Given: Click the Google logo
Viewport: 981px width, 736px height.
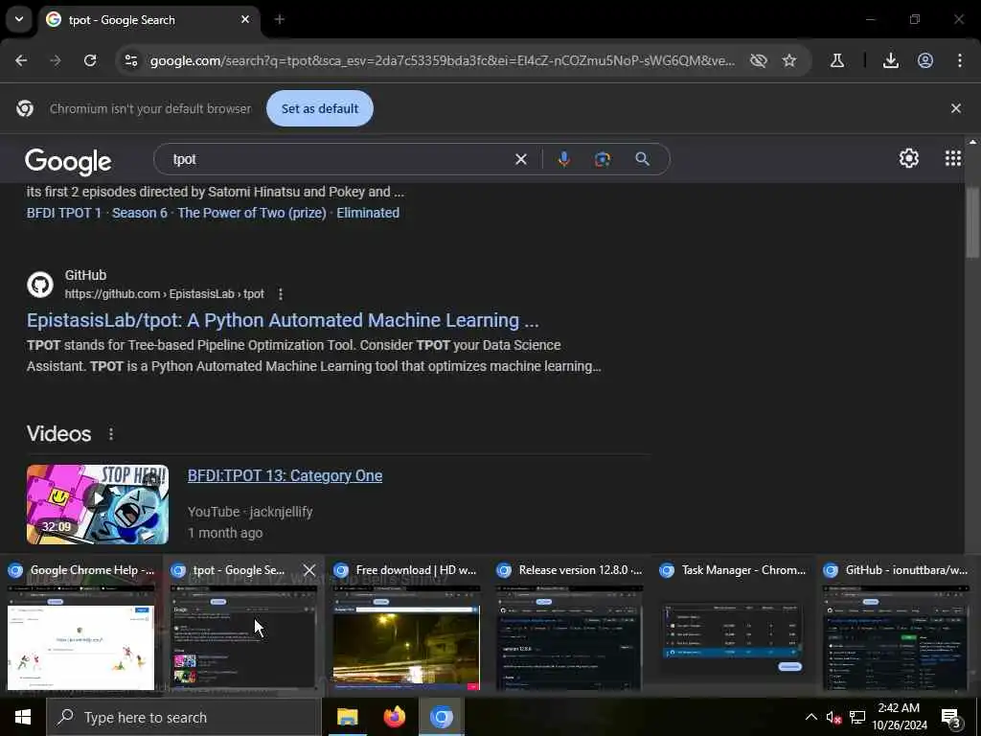Looking at the screenshot, I should coord(68,161).
